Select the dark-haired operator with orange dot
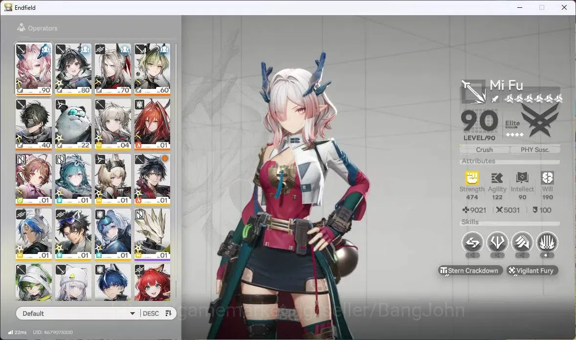The image size is (576, 340). point(153,179)
